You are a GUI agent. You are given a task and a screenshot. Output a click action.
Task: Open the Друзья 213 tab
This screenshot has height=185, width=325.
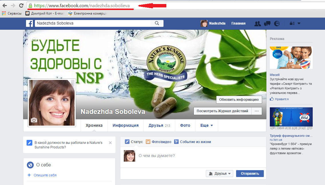[x=159, y=125]
